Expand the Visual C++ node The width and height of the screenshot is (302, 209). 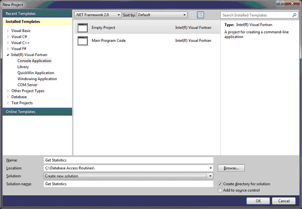click(8, 43)
